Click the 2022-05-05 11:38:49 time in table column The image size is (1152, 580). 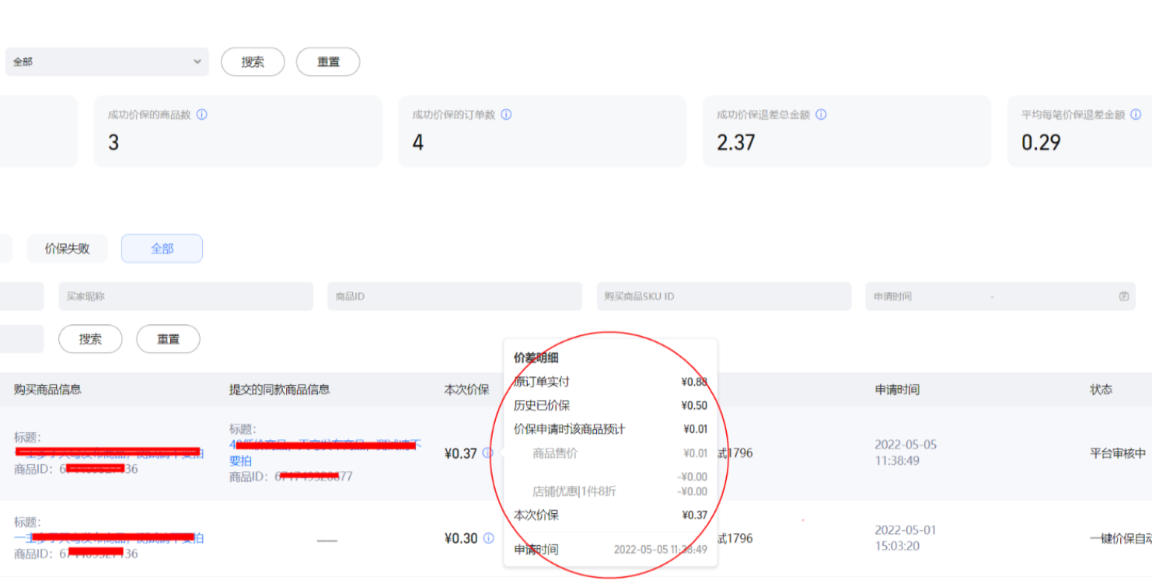906,452
